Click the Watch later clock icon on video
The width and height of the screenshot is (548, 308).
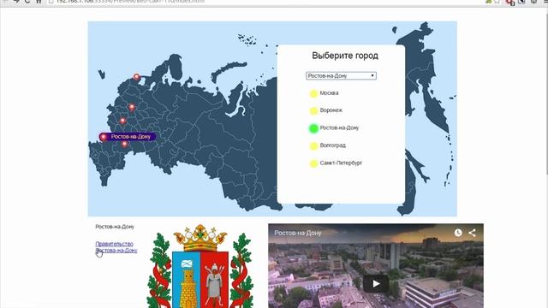[458, 233]
